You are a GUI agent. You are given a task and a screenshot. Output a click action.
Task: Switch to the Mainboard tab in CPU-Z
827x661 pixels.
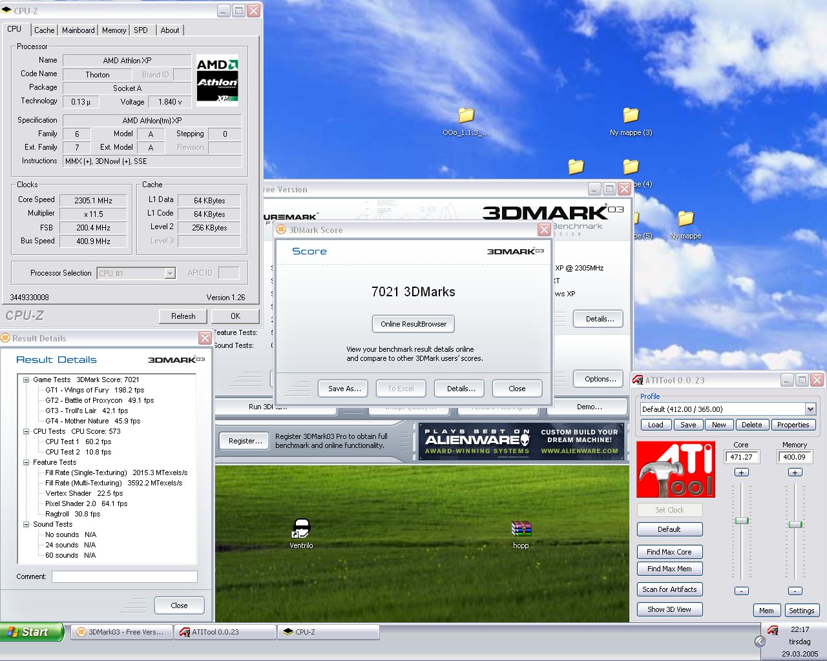[78, 30]
